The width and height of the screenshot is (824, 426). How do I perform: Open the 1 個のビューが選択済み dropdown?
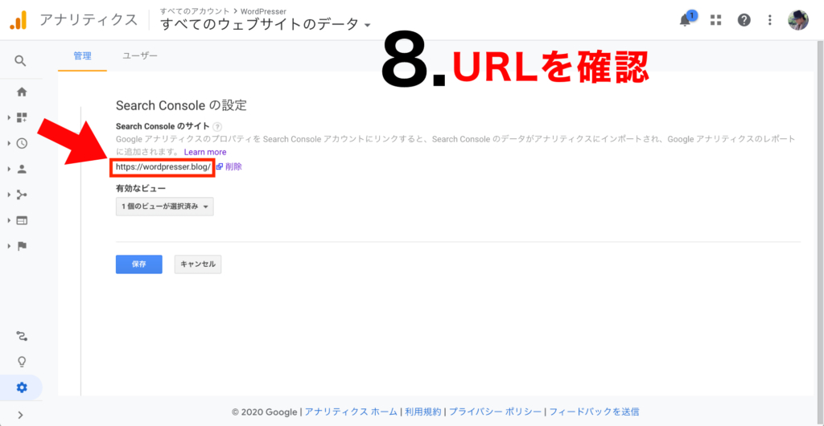[164, 207]
